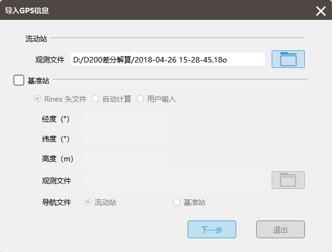Select the Rinex 头文件 radio option
The height and width of the screenshot is (252, 332).
tap(38, 99)
